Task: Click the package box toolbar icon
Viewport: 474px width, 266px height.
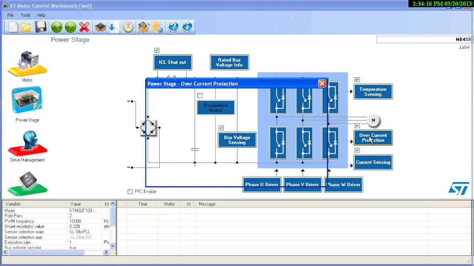Action: click(x=144, y=27)
